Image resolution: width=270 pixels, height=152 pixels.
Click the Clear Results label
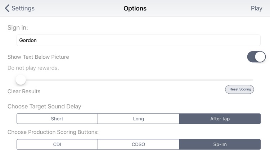(24, 91)
